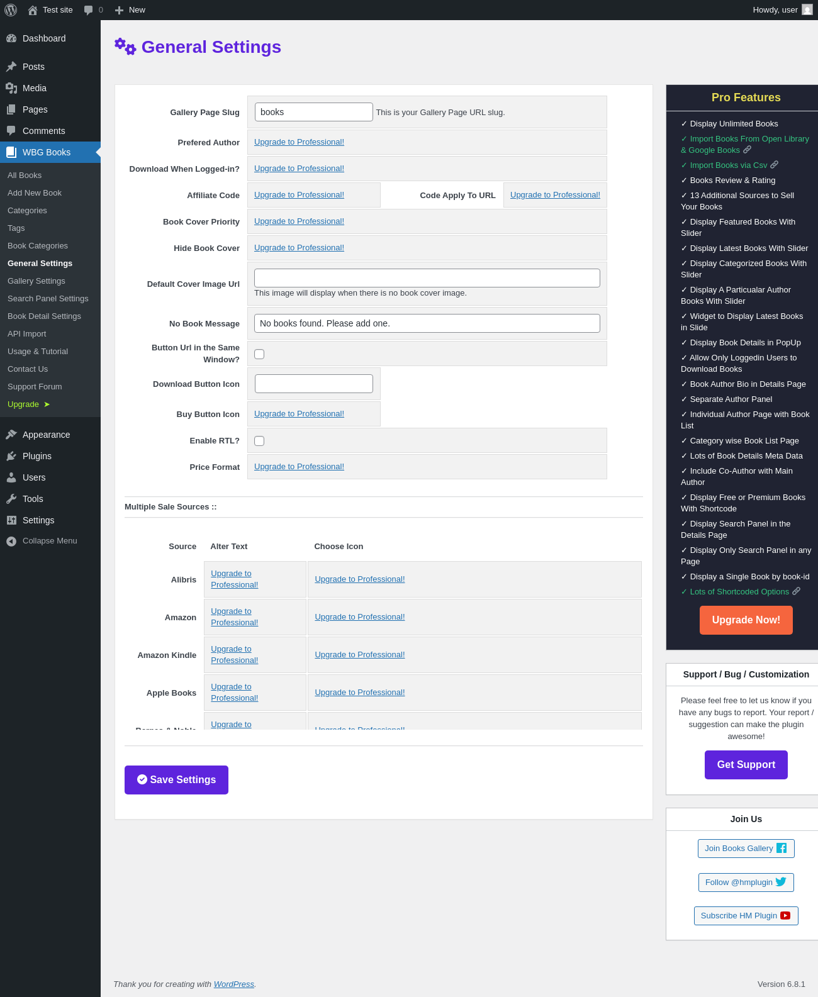The width and height of the screenshot is (818, 997).
Task: Click the New plus icon in admin bar
Action: (119, 10)
